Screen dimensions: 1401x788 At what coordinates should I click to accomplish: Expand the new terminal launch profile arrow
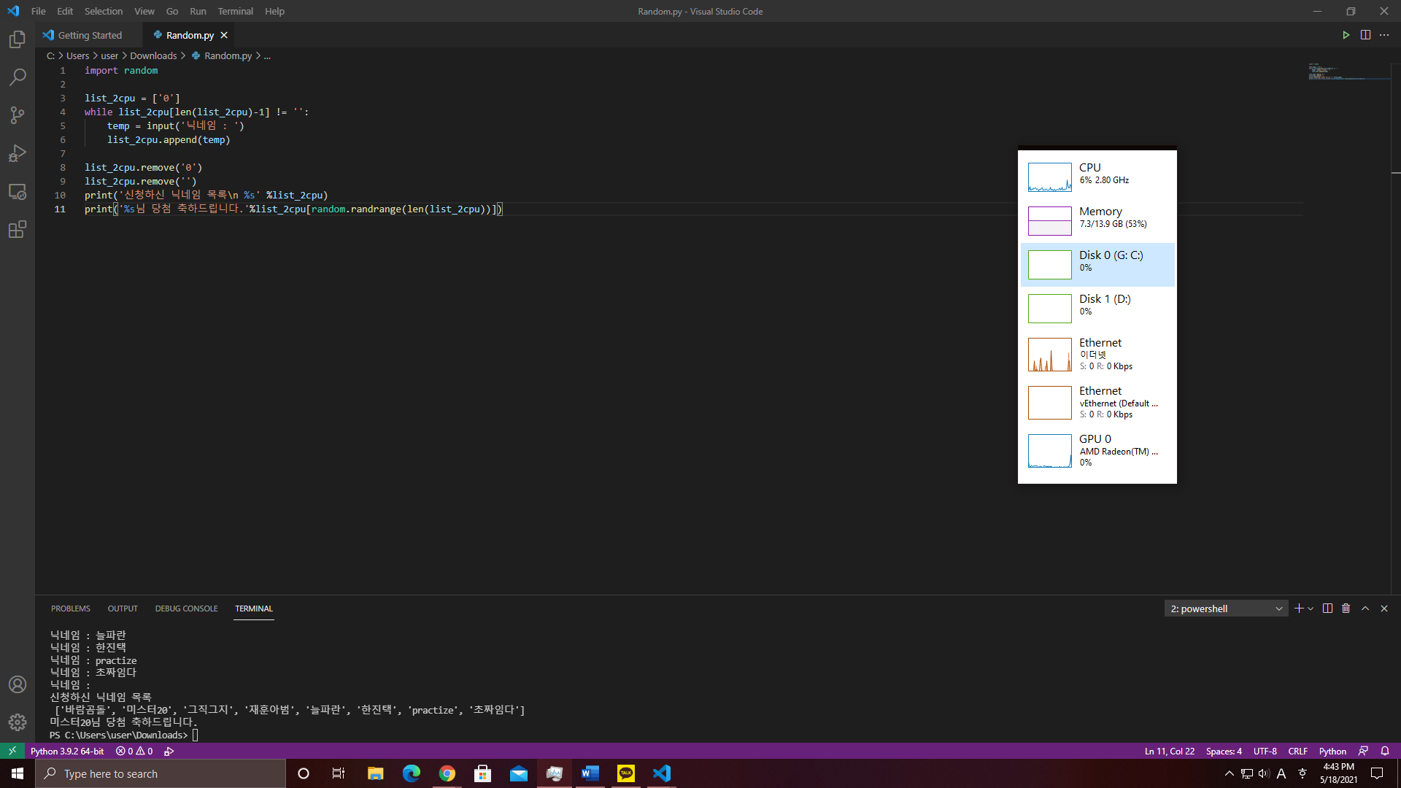point(1311,609)
